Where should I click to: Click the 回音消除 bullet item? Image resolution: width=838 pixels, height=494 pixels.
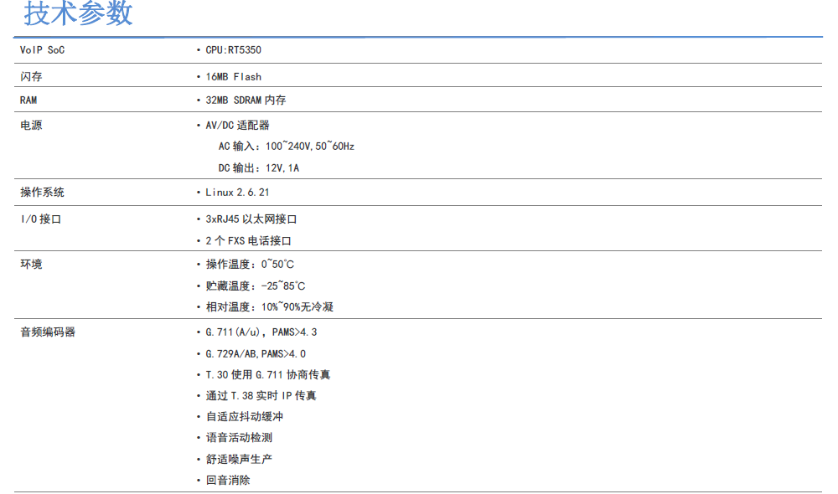[x=228, y=481]
